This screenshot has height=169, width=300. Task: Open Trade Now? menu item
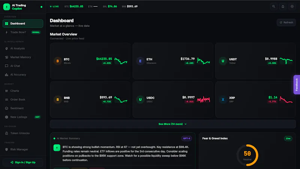point(23,32)
